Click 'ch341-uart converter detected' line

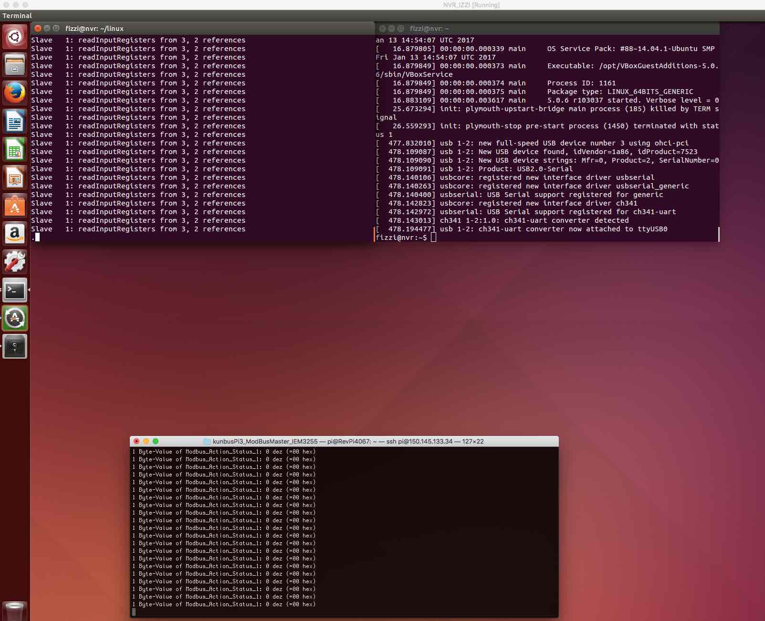502,220
